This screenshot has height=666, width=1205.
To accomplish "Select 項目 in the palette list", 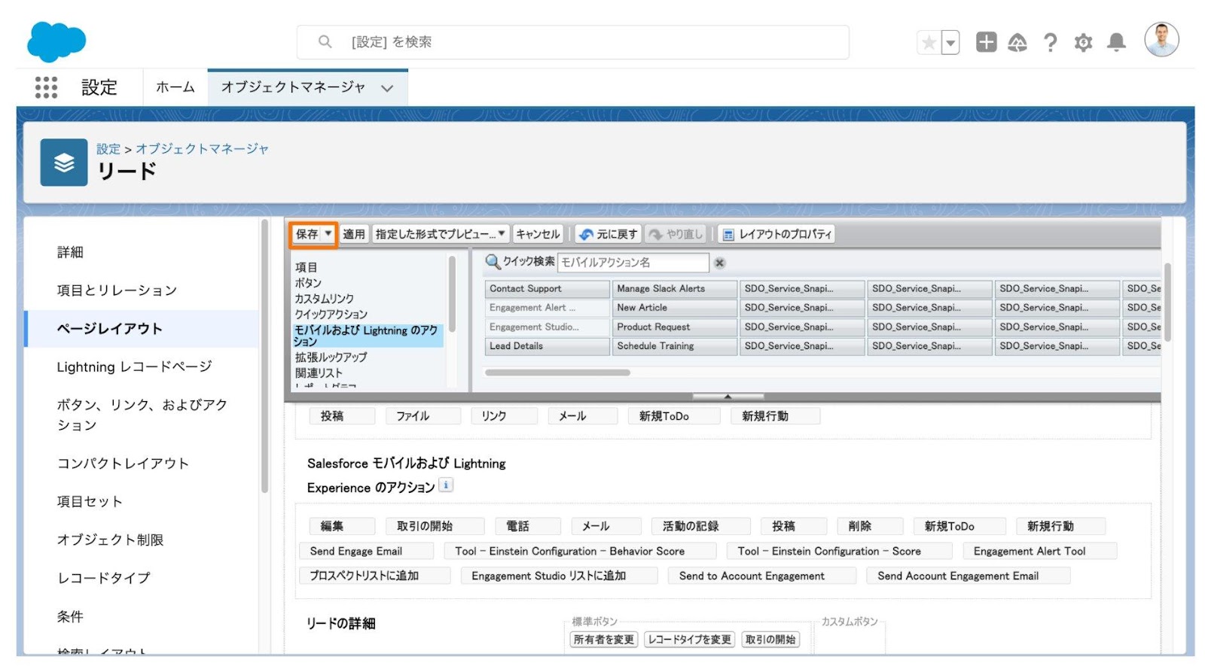I will (x=307, y=267).
